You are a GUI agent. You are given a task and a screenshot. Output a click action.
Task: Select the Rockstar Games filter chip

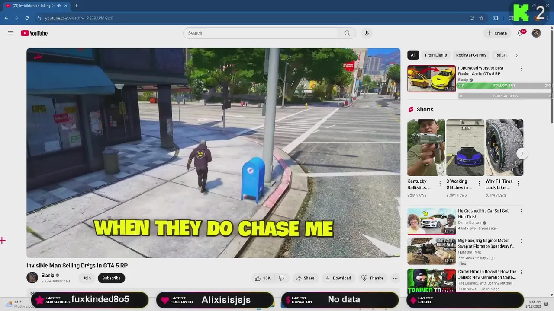tap(471, 55)
